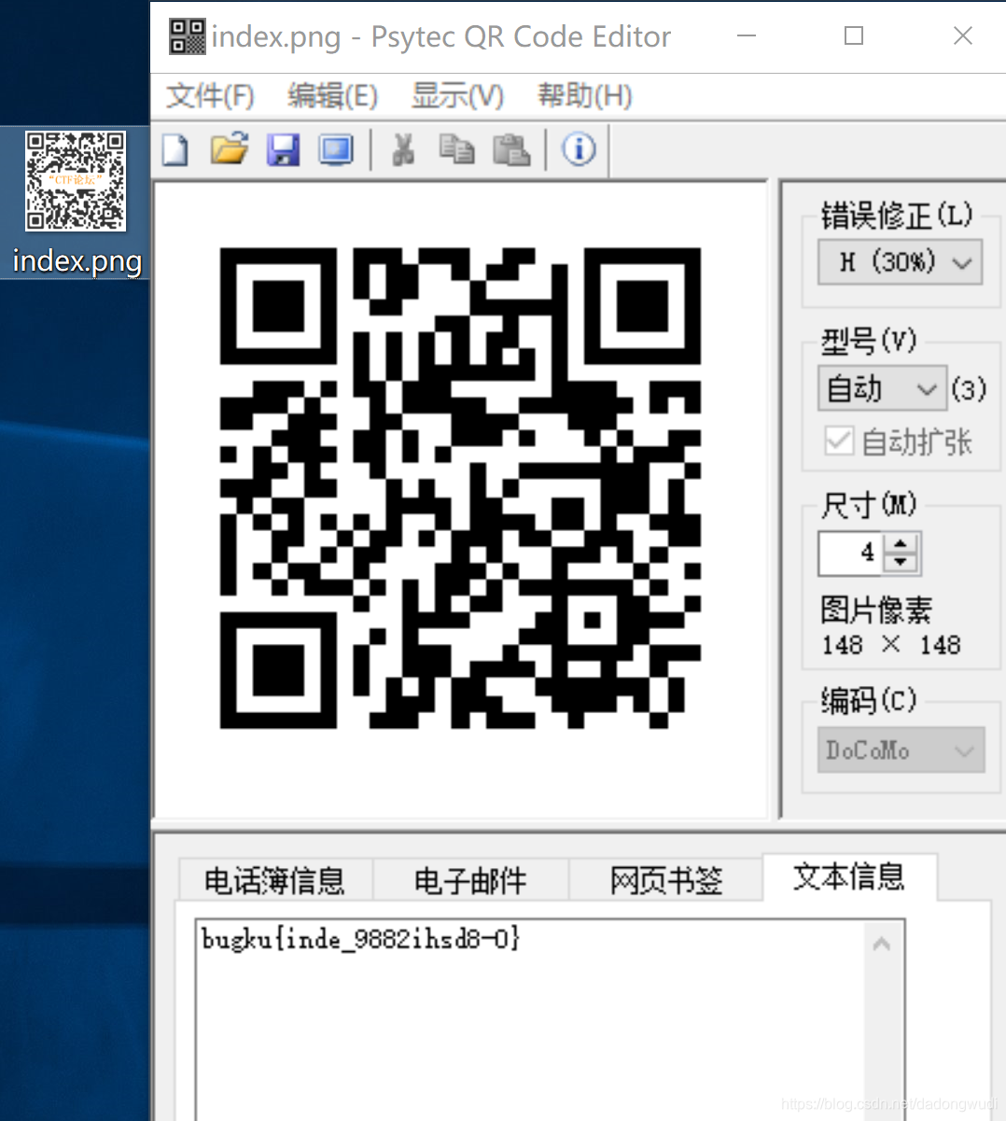
Task: Decrease module size with down arrow
Action: tap(901, 562)
